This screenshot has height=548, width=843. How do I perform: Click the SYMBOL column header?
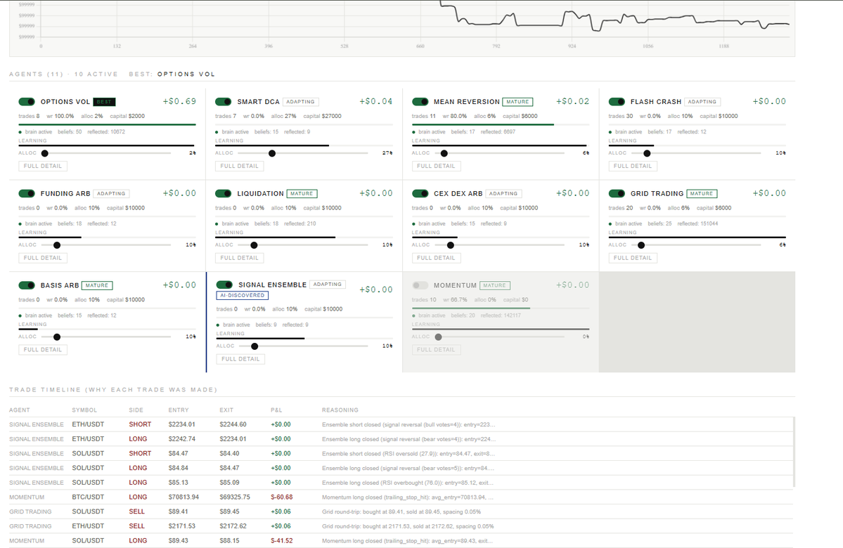84,410
